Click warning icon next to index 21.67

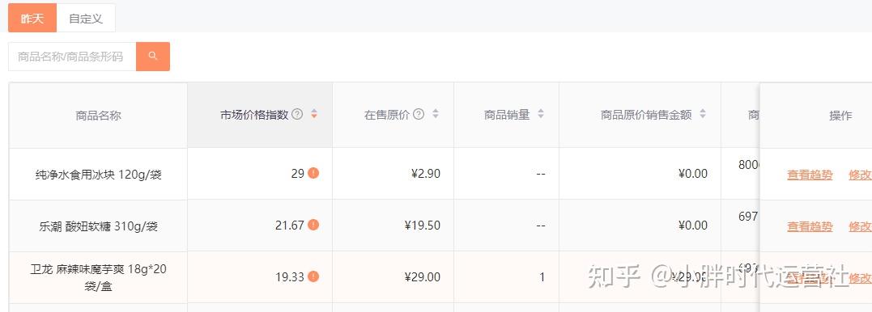tap(313, 225)
